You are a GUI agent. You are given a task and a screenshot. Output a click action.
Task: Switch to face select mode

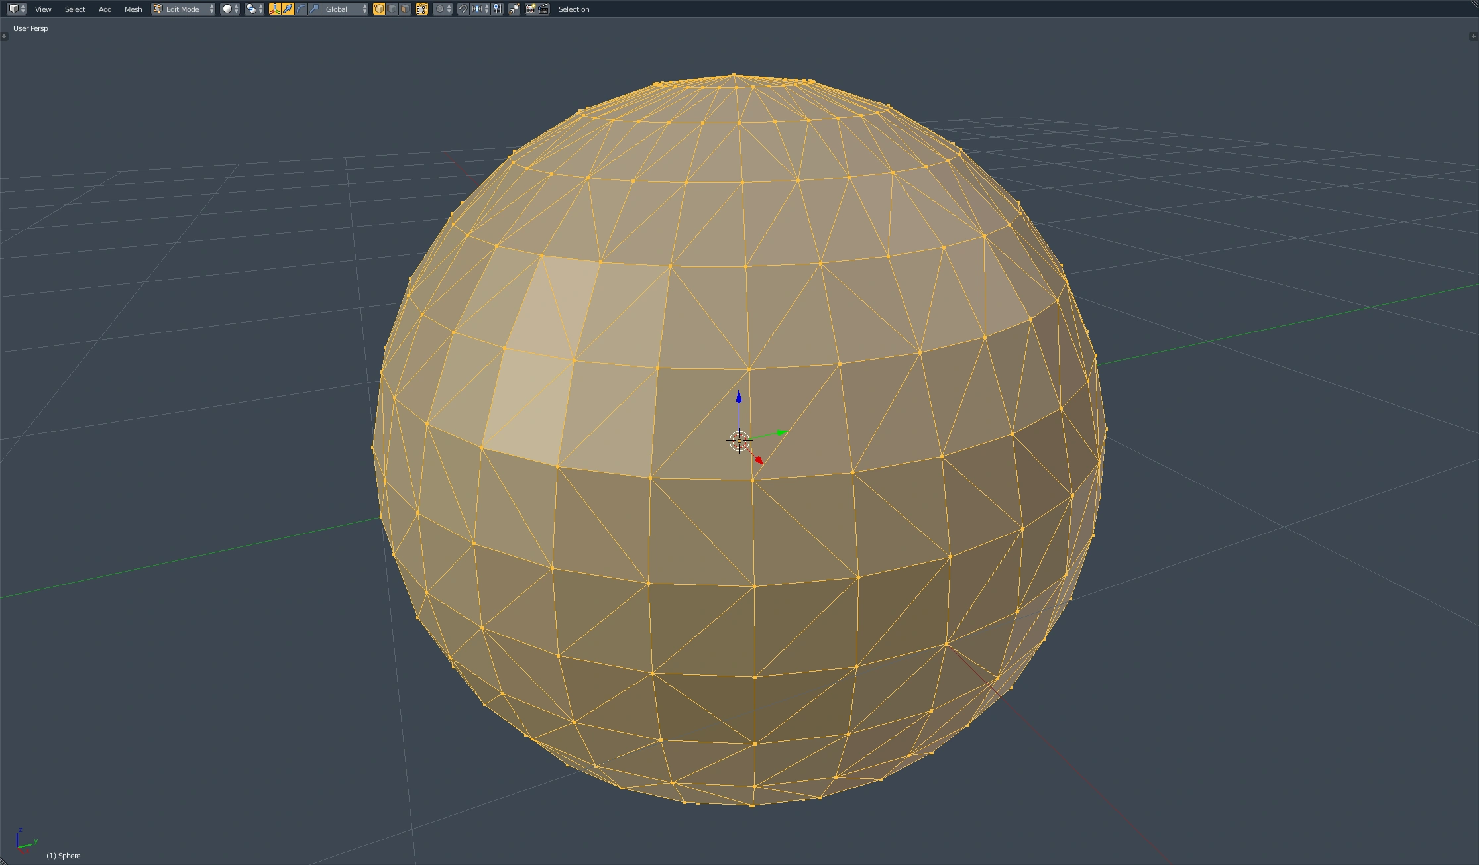[405, 9]
